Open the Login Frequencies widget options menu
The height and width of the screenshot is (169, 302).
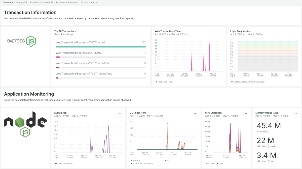click(x=296, y=32)
